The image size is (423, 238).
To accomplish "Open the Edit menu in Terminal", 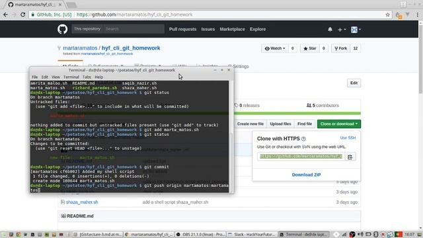I will tap(45, 77).
